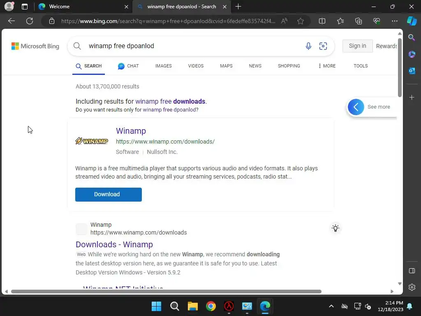This screenshot has height=316, width=421.
Task: Launch Copilot from Edge toolbar
Action: click(412, 21)
